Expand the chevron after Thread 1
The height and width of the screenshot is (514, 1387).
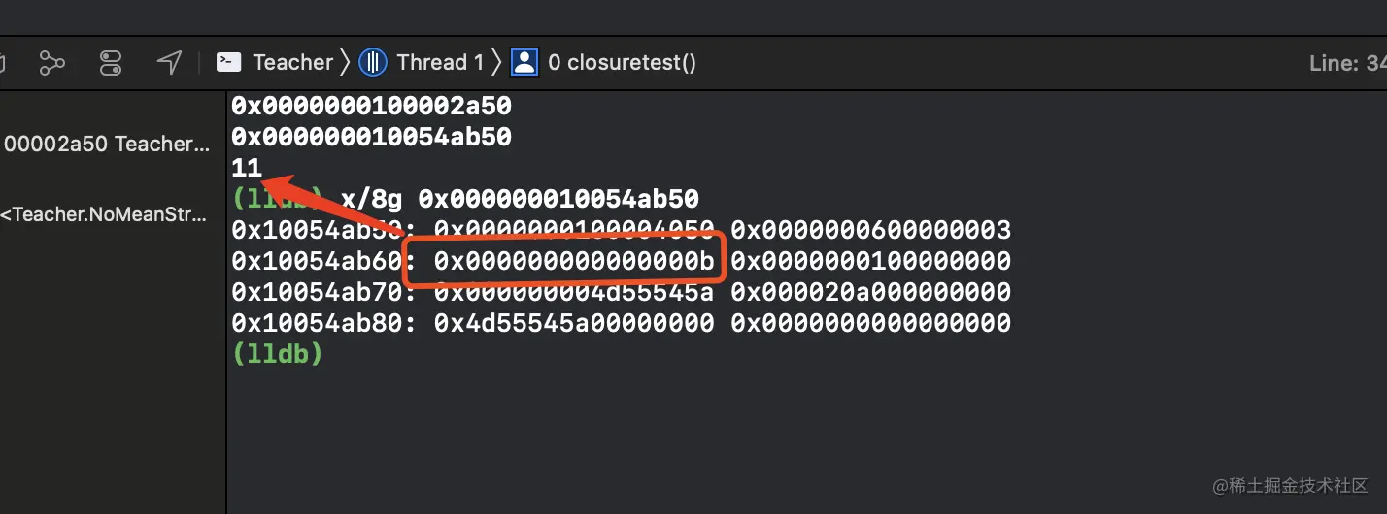496,63
